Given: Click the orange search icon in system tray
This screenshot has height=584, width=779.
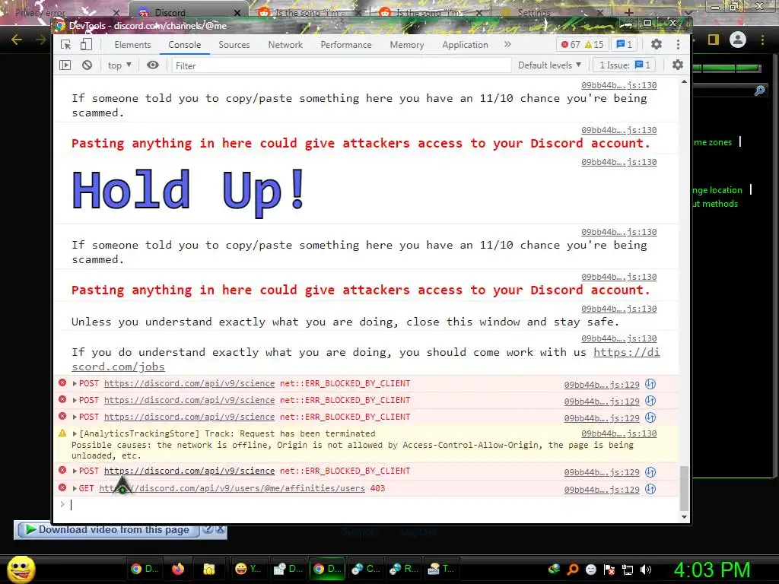Looking at the screenshot, I should coord(573,569).
